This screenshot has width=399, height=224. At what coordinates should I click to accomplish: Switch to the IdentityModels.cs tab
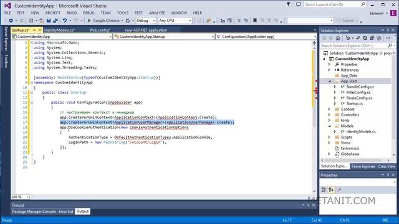59,30
